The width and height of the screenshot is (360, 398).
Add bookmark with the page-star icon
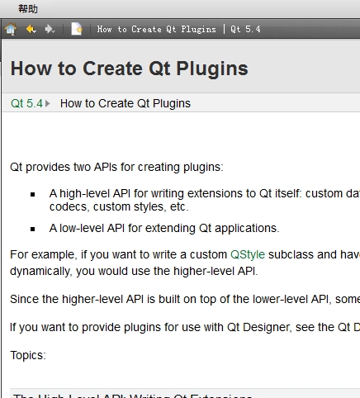pyautogui.click(x=77, y=29)
